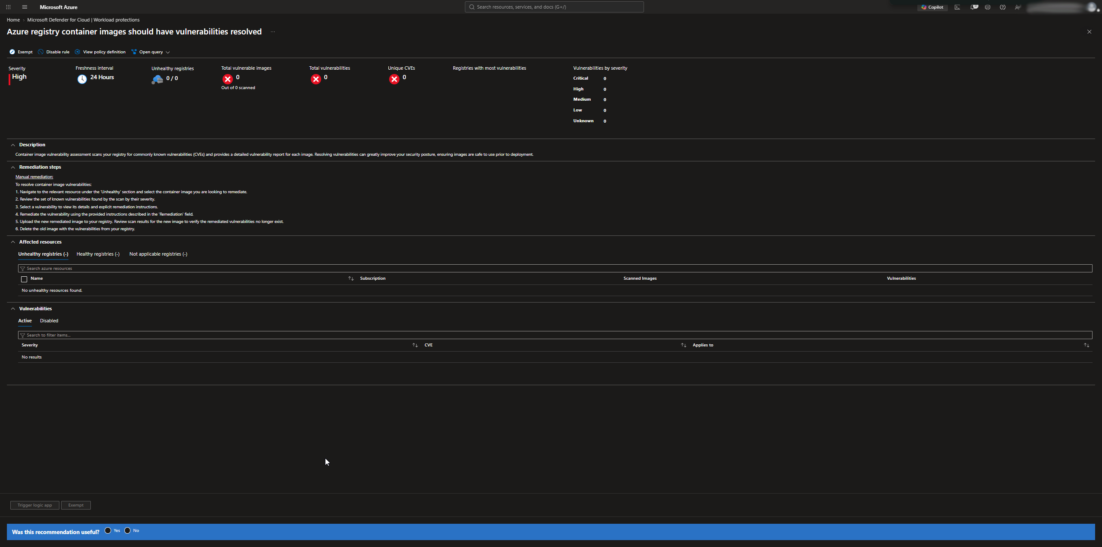Click the 'No results' row

(x=555, y=357)
